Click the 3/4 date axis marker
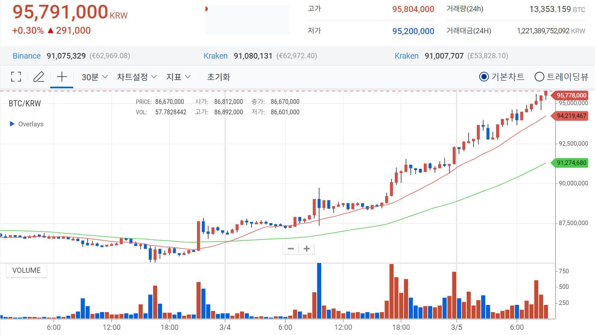The image size is (595, 335). [225, 327]
